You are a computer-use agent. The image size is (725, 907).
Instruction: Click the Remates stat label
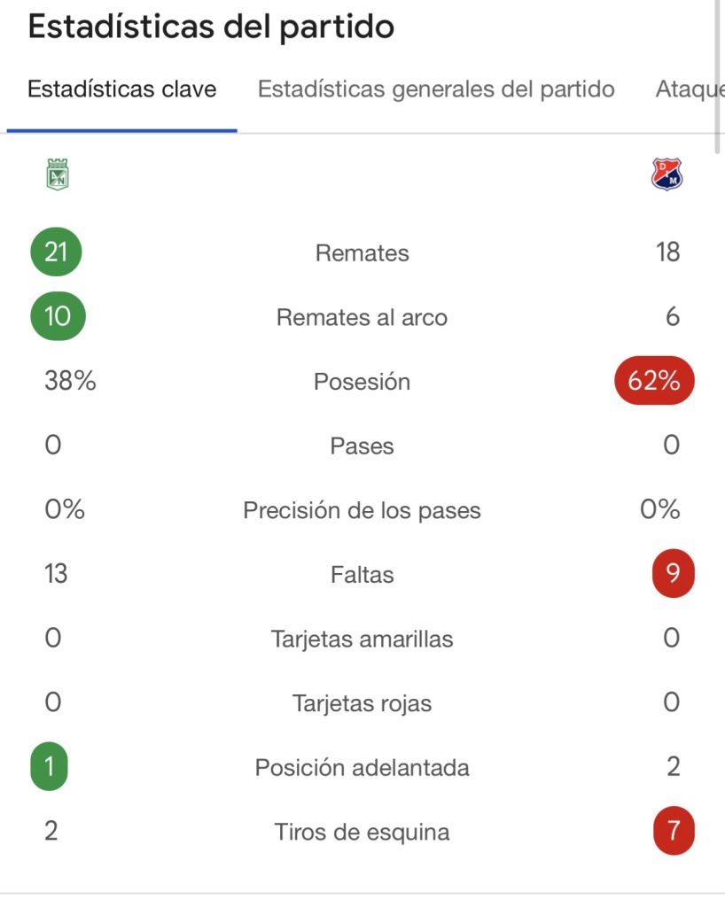362,253
